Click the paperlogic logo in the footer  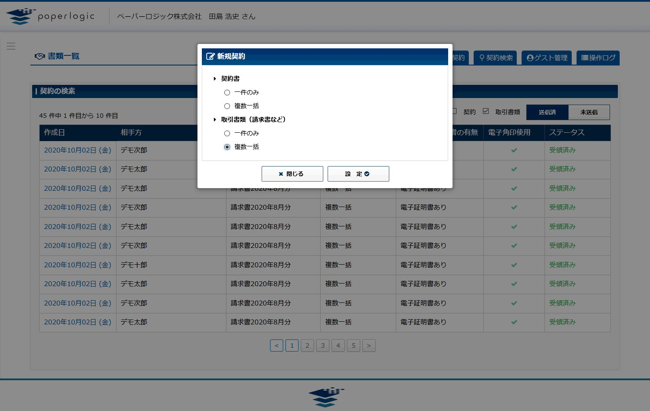[x=326, y=396]
